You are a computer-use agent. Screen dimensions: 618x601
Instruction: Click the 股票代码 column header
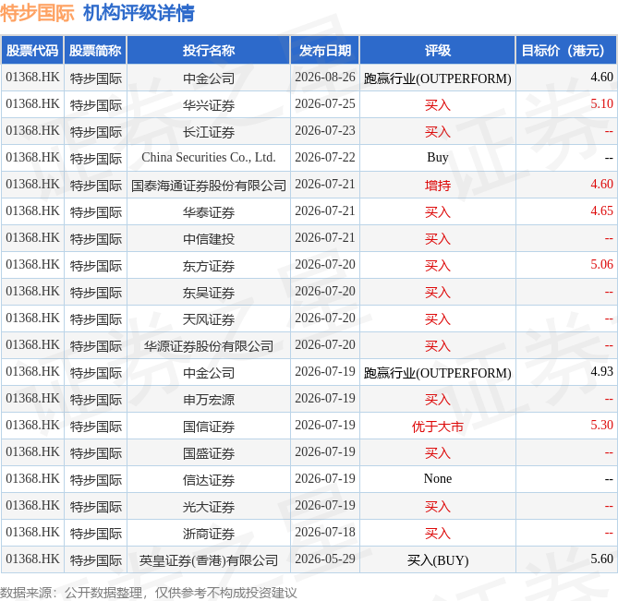[32, 50]
